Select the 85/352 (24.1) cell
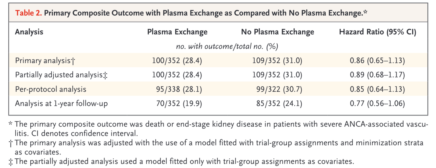This screenshot has height=168, width=436. point(279,104)
